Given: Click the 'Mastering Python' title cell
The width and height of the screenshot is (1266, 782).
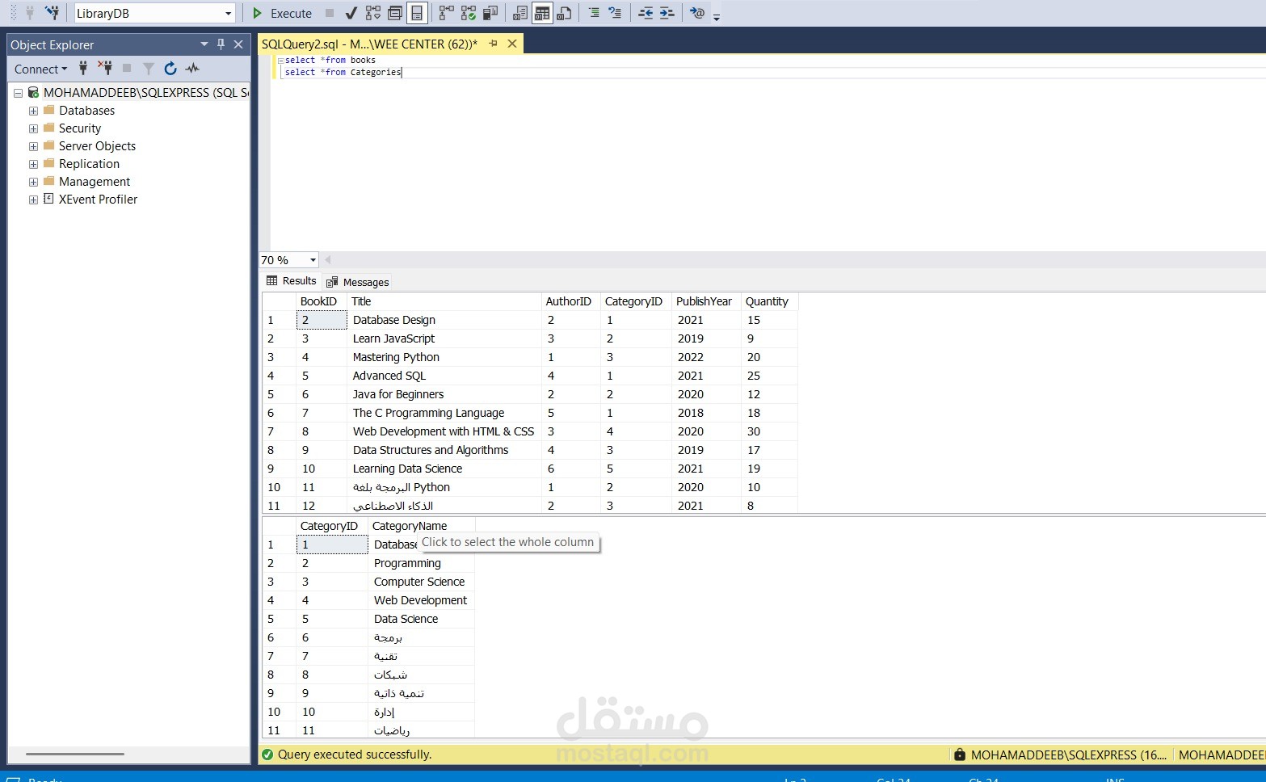Looking at the screenshot, I should tap(444, 357).
